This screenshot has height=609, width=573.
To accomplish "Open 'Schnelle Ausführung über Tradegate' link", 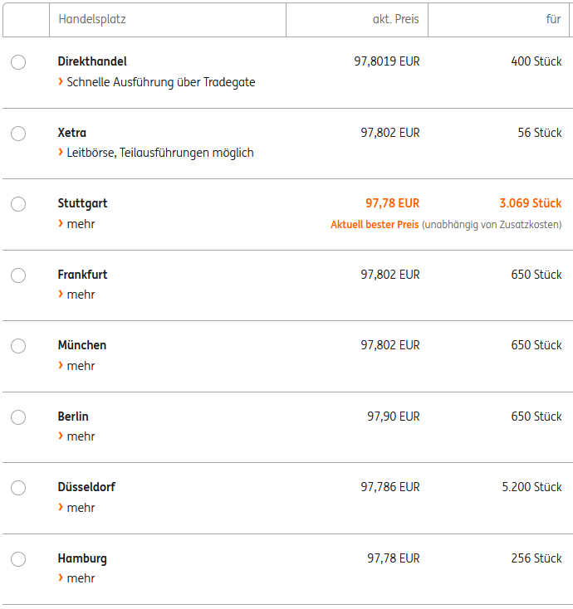I will [x=160, y=82].
